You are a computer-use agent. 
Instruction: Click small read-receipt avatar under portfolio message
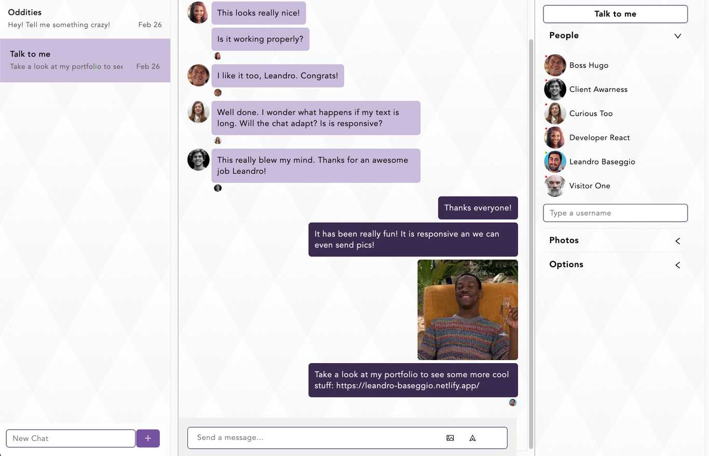(x=513, y=403)
